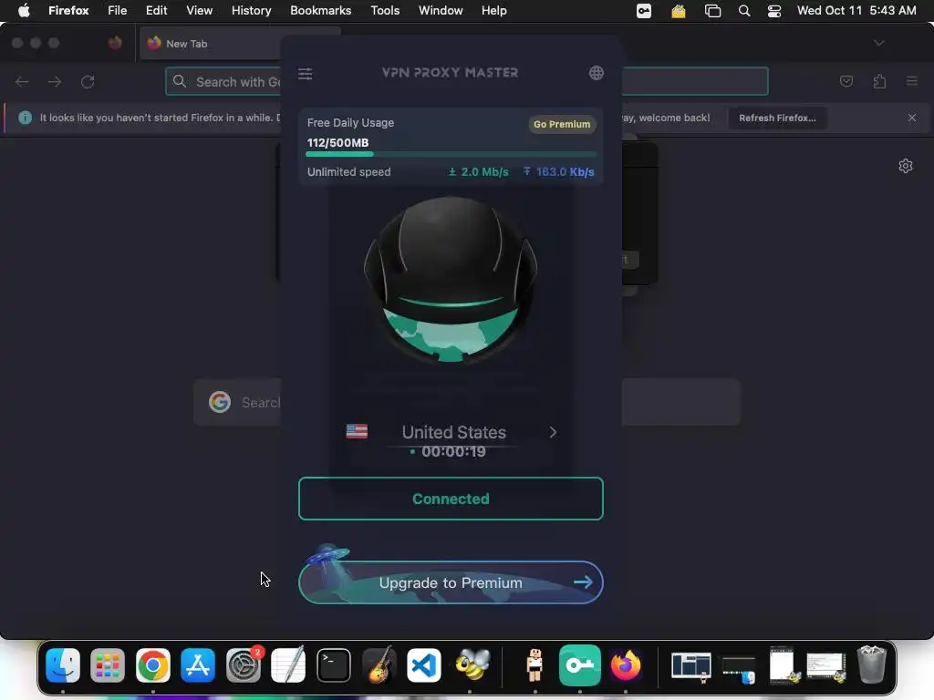The height and width of the screenshot is (700, 934).
Task: Click VPN key icon in menu bar
Action: (x=644, y=11)
